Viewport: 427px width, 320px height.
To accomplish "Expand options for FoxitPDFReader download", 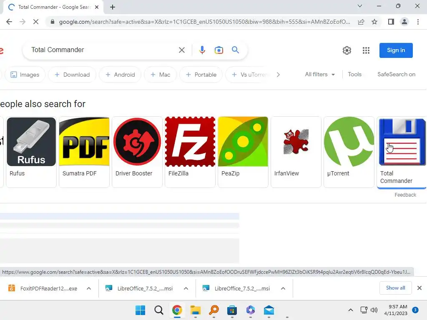I will click(x=89, y=288).
